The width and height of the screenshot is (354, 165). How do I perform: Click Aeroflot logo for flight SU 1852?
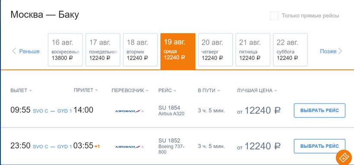130,147
